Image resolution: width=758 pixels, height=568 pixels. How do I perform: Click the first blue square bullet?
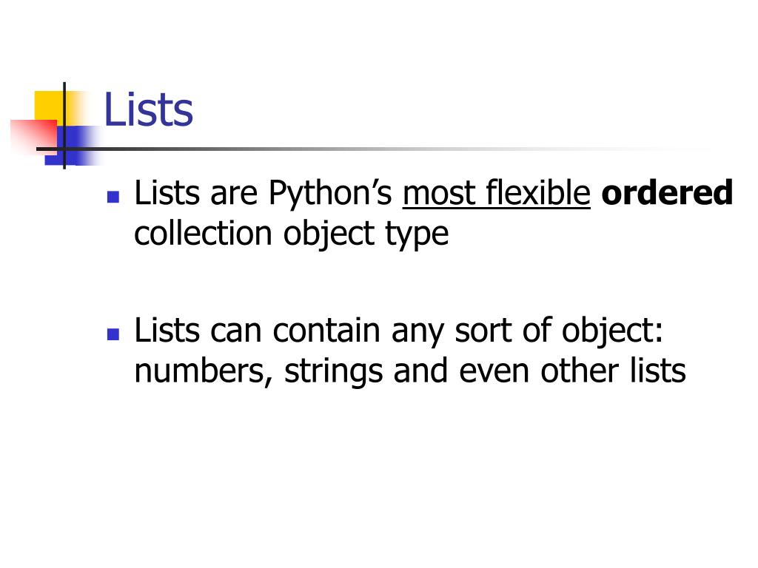tap(113, 197)
